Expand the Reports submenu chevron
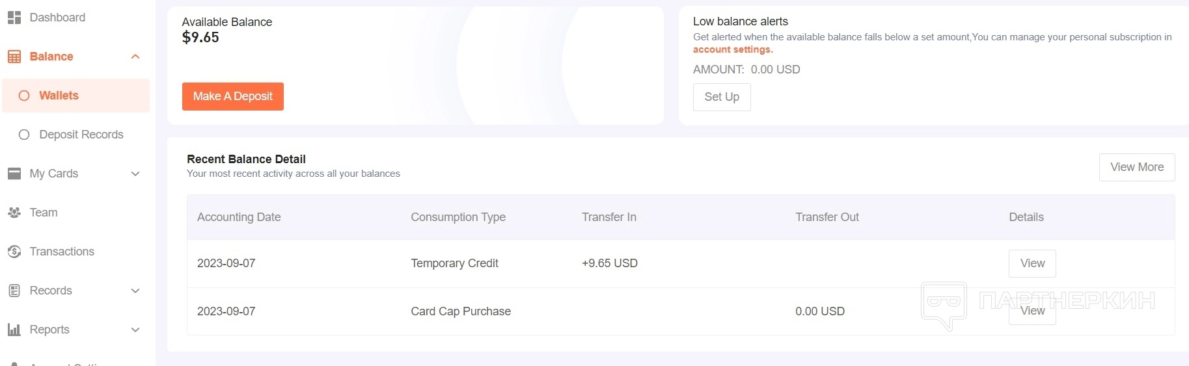The width and height of the screenshot is (1189, 366). pos(135,330)
